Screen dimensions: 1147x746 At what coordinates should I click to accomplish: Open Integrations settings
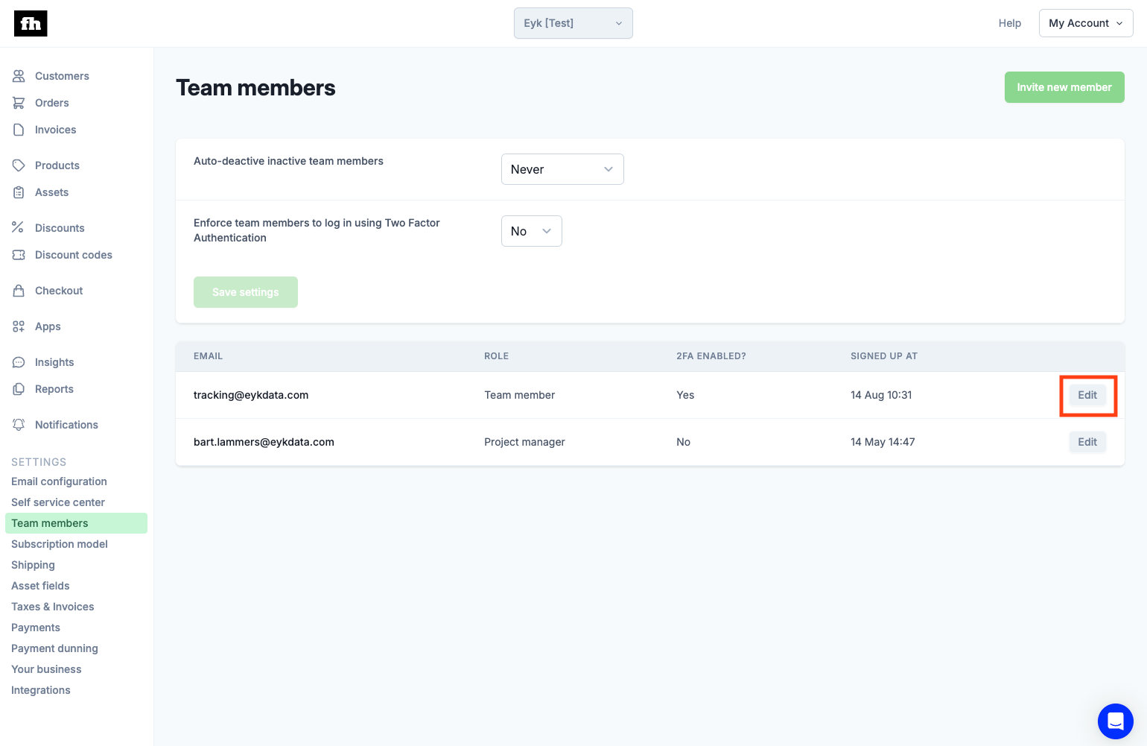coord(41,690)
